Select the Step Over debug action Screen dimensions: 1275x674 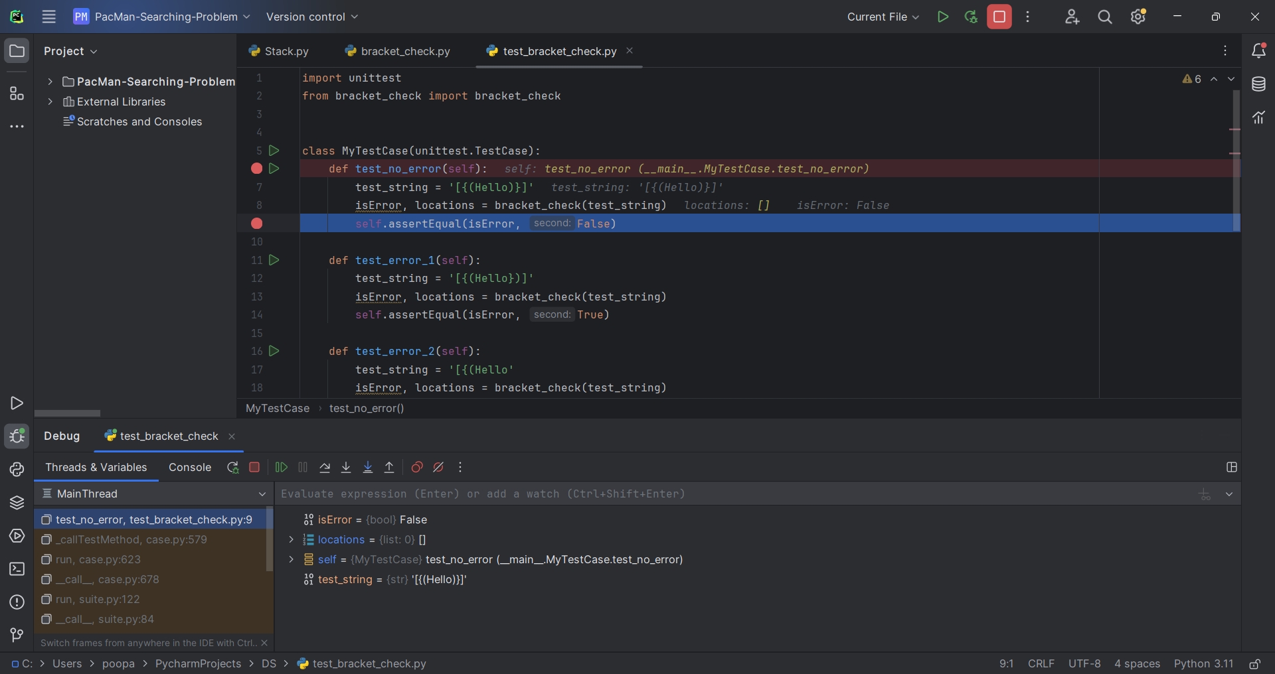325,467
